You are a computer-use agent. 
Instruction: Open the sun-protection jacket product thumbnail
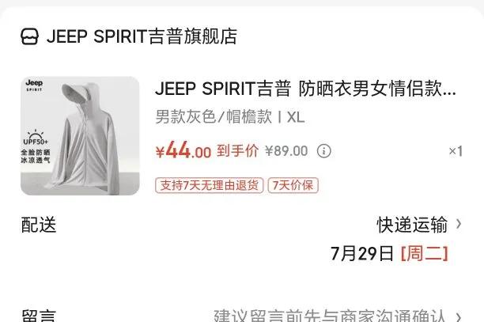coord(80,136)
